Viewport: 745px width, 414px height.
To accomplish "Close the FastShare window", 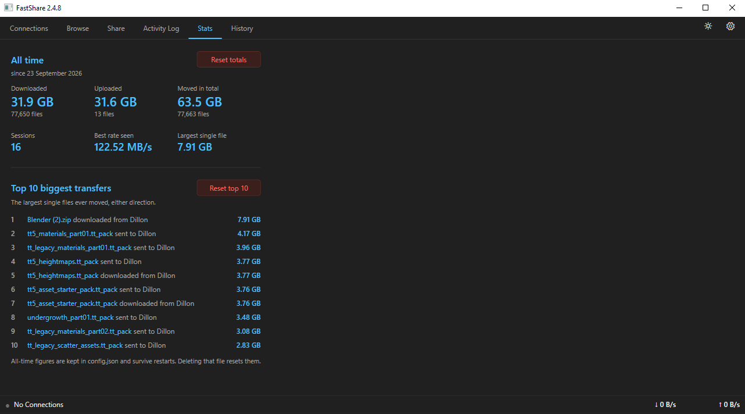I will 732,8.
